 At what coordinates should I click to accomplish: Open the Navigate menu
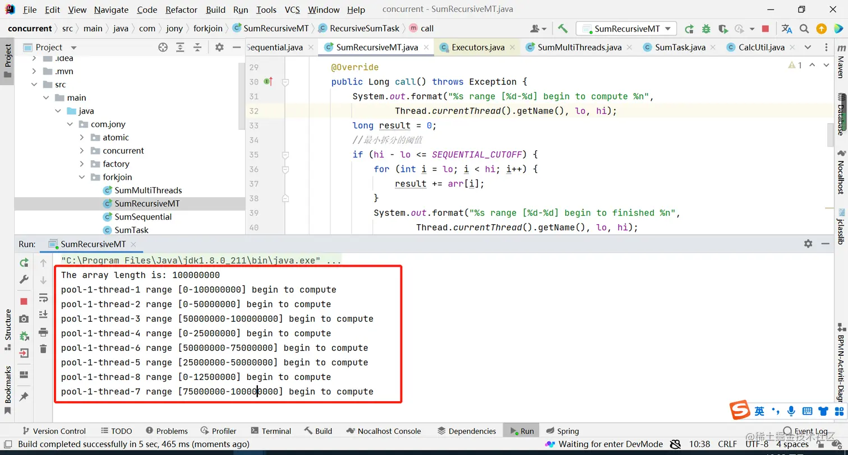click(111, 10)
